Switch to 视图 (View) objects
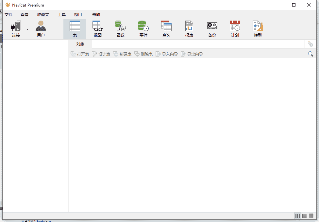The width and height of the screenshot is (319, 222). (98, 29)
